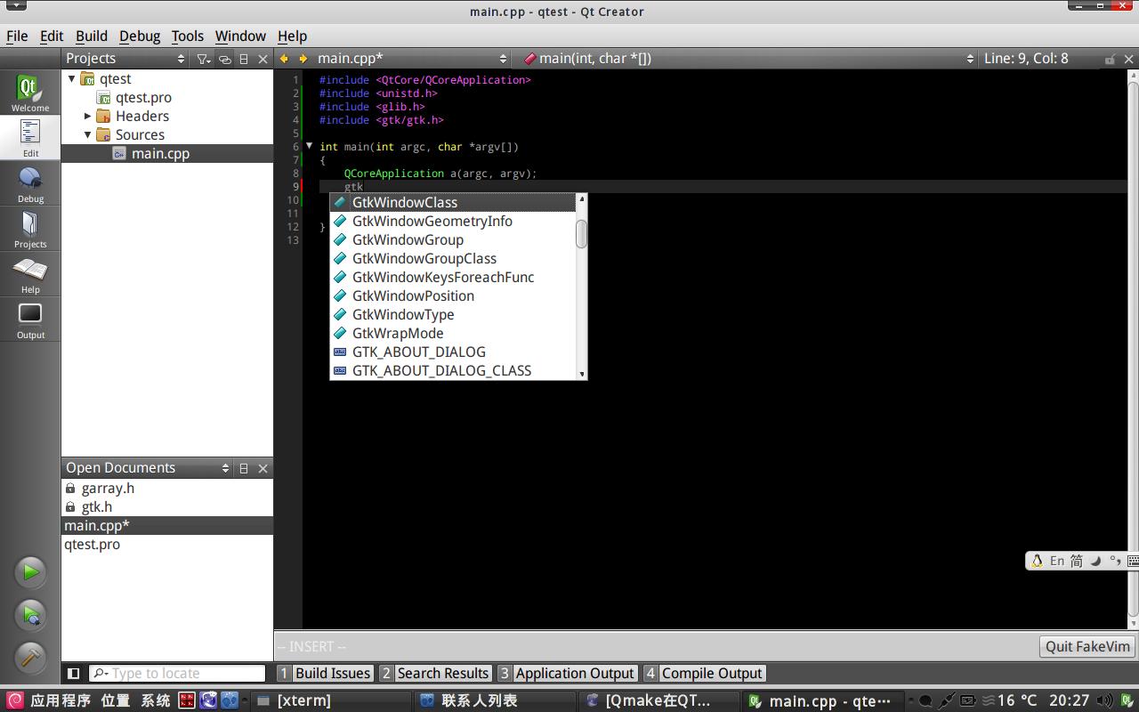Screen dimensions: 1139x712
Task: Close the Projects side panel
Action: click(263, 59)
